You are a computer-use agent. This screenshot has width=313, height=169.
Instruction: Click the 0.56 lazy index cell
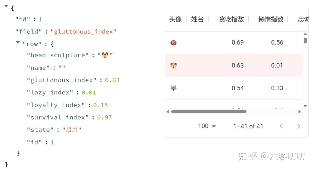277,43
